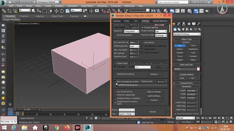The width and height of the screenshot is (234, 131).
Task: Open the Preset dropdown in Render Setup
Action: tap(127, 110)
